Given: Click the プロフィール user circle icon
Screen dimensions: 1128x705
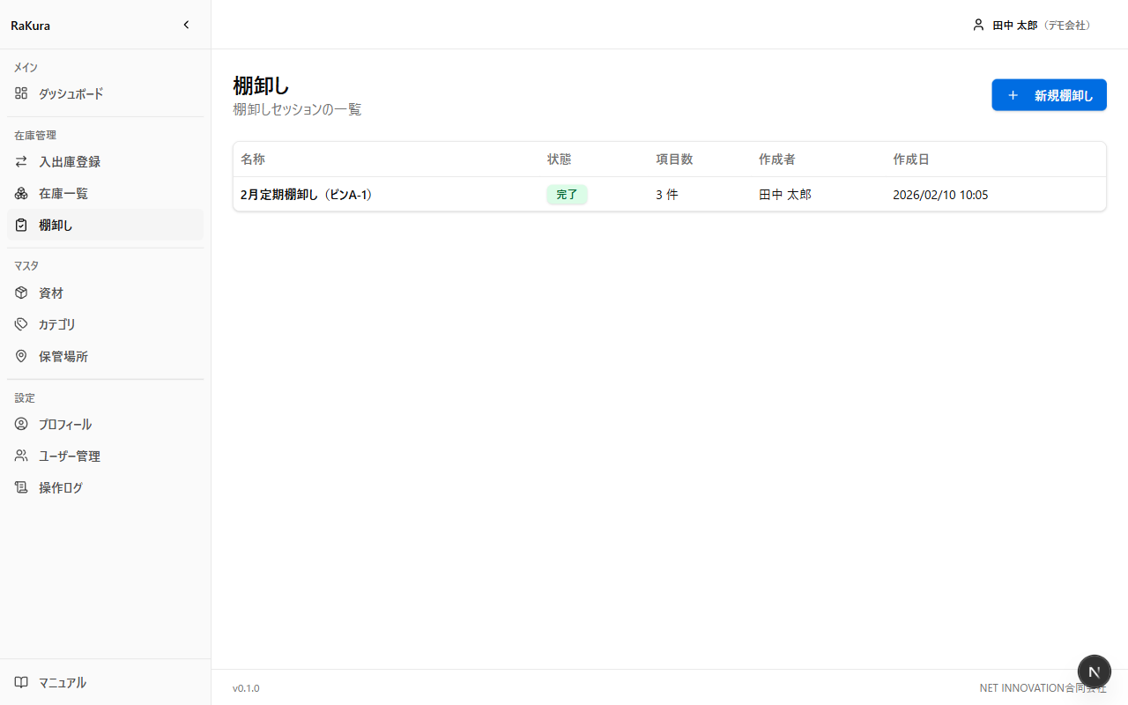Looking at the screenshot, I should click(21, 425).
